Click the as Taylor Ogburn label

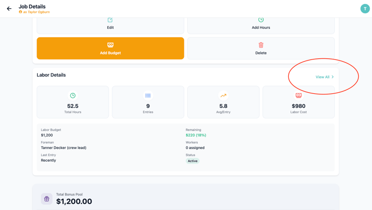(36, 12)
